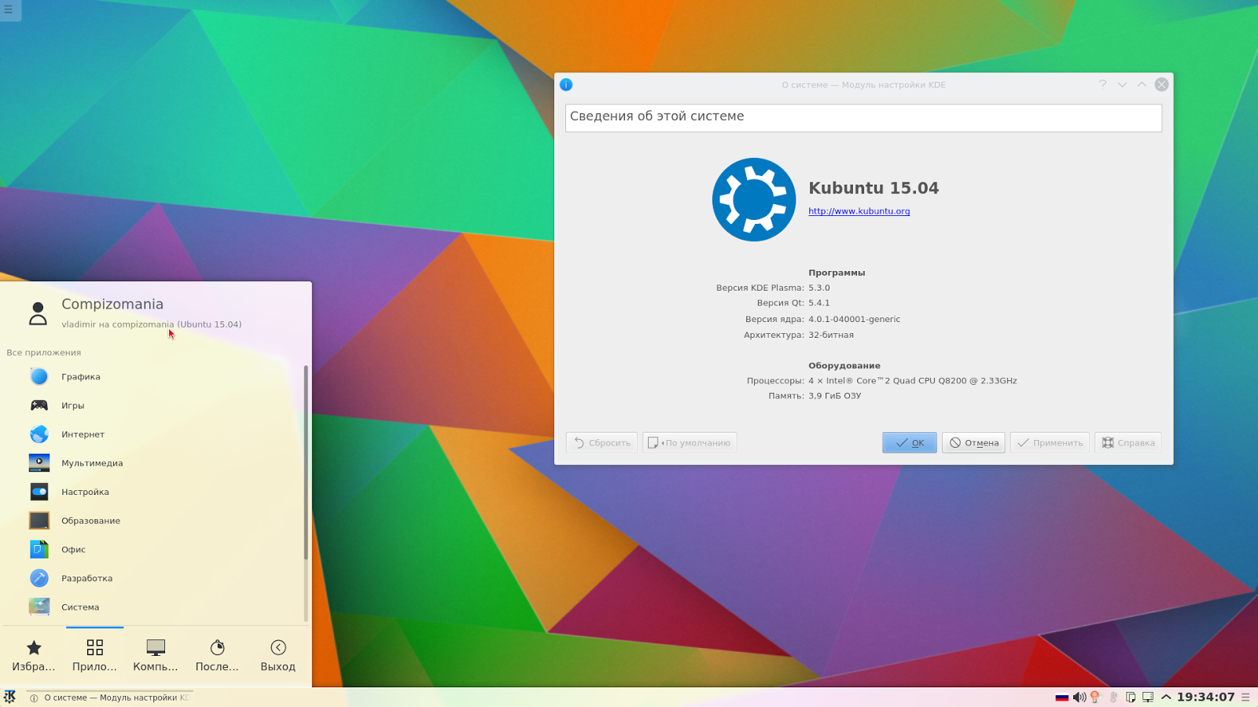
Task: Click the Russian flag keyboard layout icon
Action: point(1061,697)
